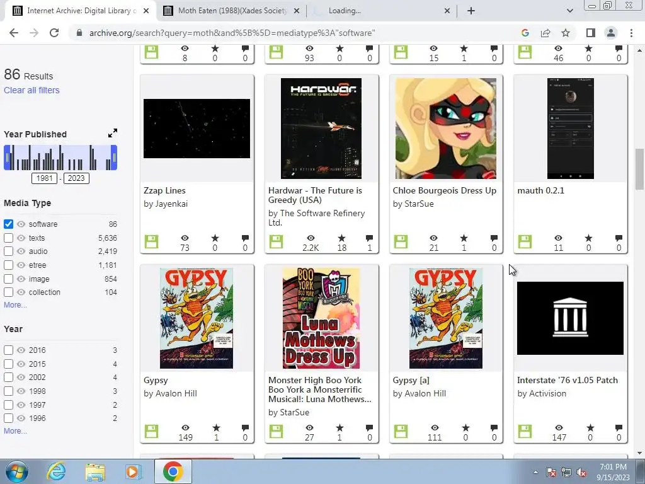The width and height of the screenshot is (645, 484).
Task: Close the Moth Eaten tab
Action: pos(297,11)
